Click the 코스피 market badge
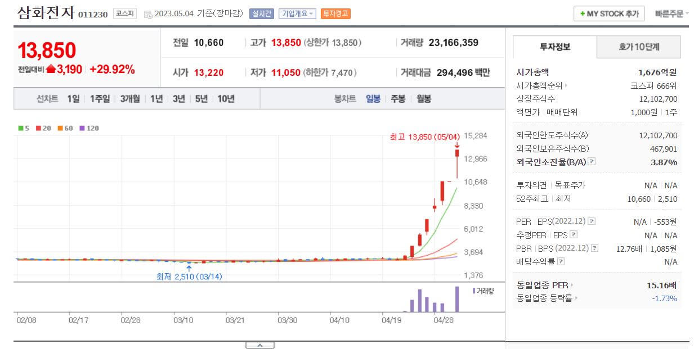The height and width of the screenshot is (349, 694). [124, 13]
